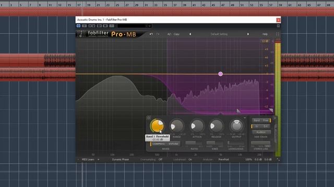This screenshot has width=334, height=187.
Task: Click the Band 1 Threshold knob
Action: pyautogui.click(x=157, y=126)
